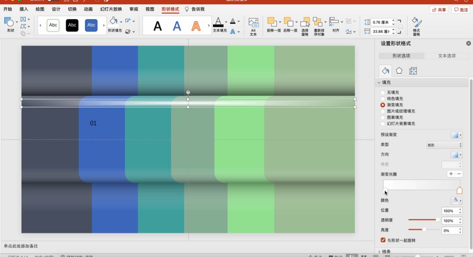Open the 形状填充 dropdown arrow
473x257 pixels.
coord(121,21)
